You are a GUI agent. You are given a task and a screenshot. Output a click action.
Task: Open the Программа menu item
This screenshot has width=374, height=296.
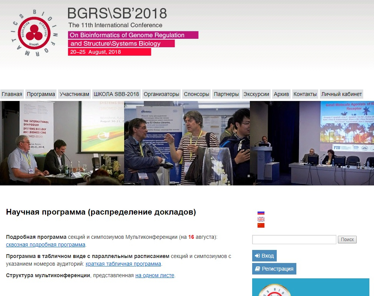(x=41, y=94)
